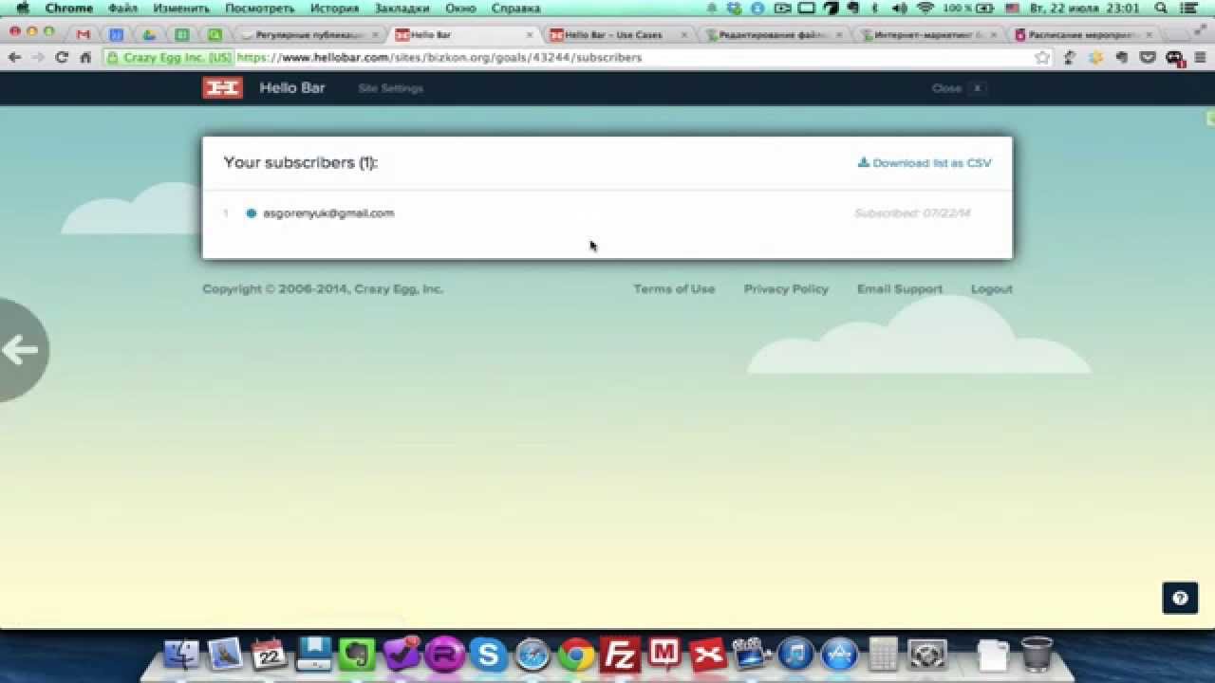Open Skype from the Dock
This screenshot has height=683, width=1215.
pyautogui.click(x=488, y=655)
